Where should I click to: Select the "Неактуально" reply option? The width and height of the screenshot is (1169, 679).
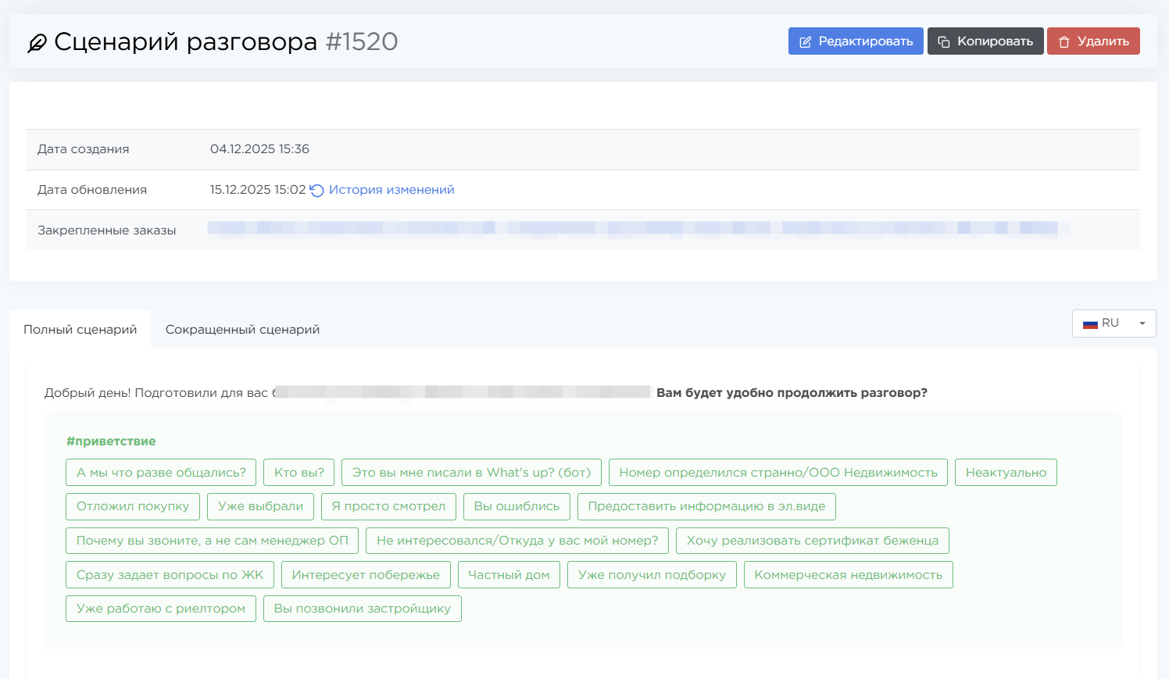(x=1005, y=473)
